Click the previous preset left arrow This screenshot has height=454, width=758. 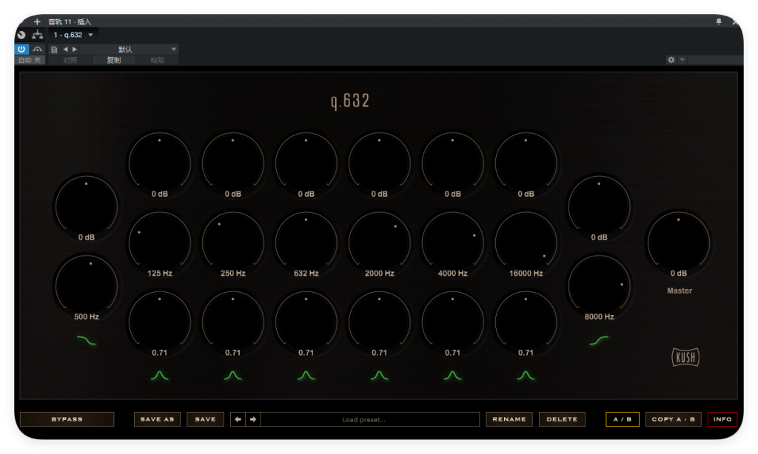(x=238, y=419)
